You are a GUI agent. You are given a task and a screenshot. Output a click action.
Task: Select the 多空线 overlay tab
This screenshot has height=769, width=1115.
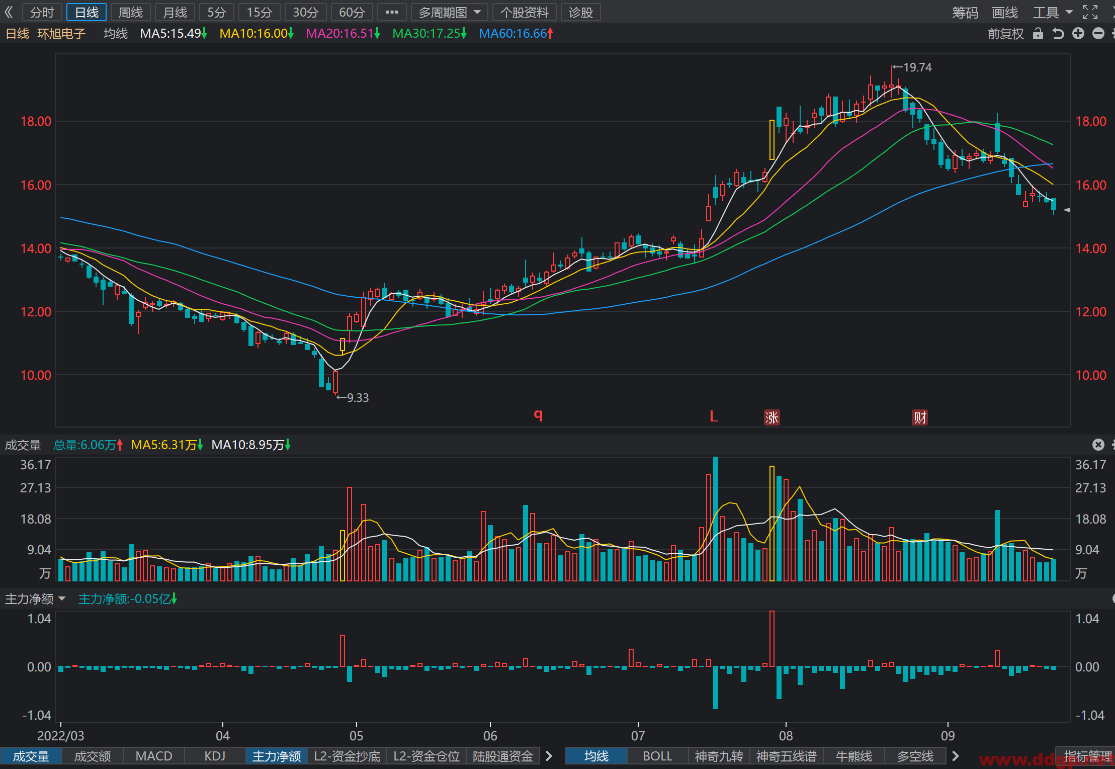pos(915,756)
